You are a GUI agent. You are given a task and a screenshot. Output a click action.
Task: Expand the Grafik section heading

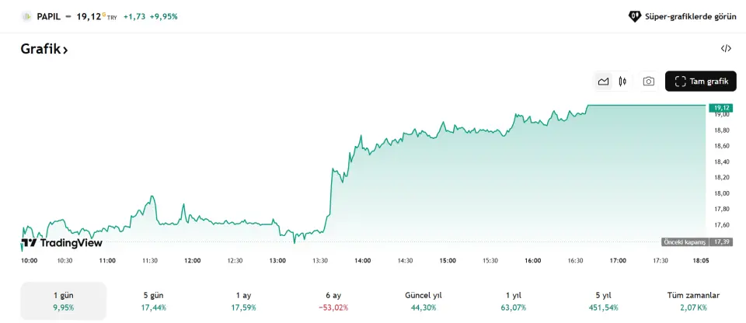click(x=44, y=49)
